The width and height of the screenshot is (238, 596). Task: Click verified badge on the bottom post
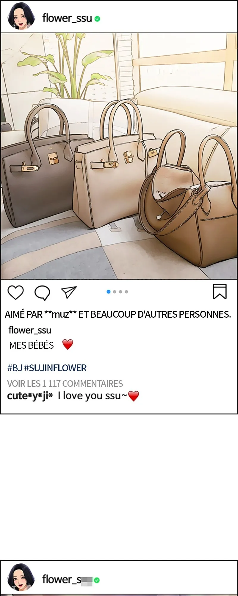97,580
